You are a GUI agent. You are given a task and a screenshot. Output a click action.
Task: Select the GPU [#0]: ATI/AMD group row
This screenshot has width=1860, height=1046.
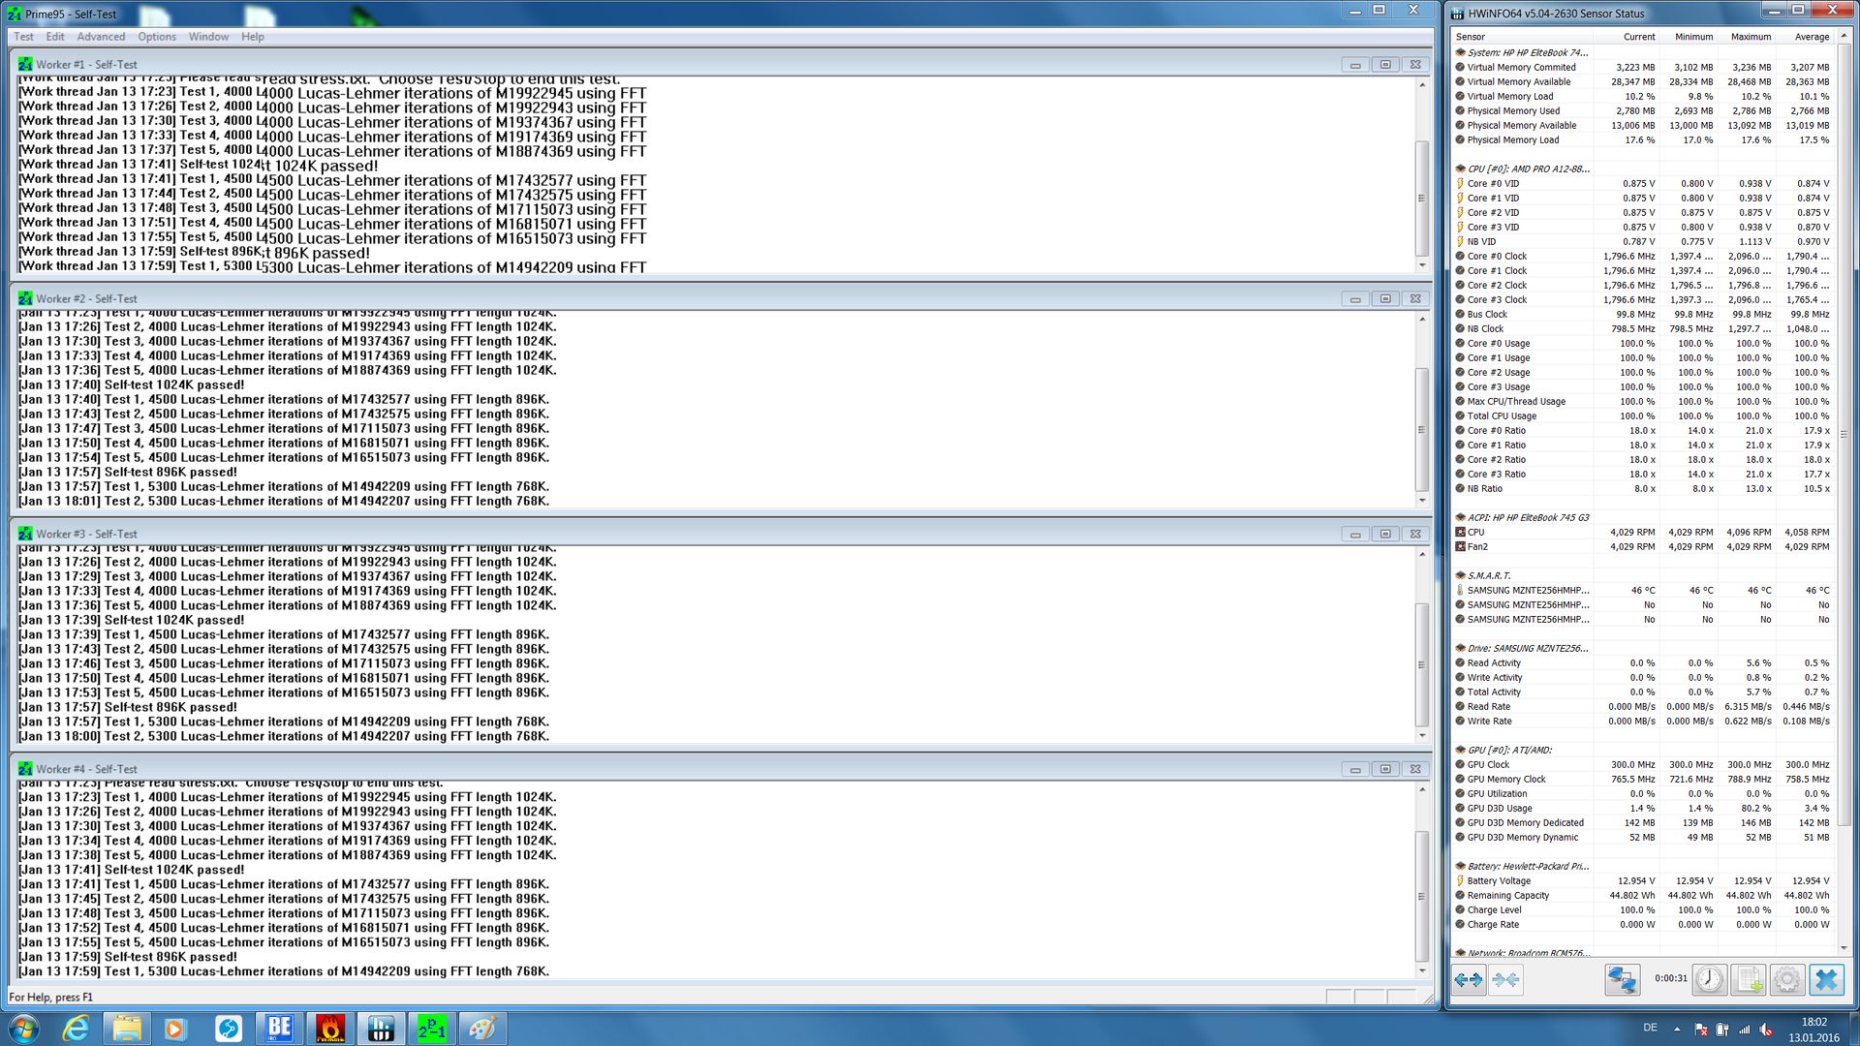coord(1642,750)
